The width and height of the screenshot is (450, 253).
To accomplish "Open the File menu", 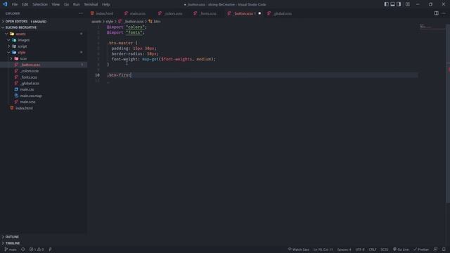I will (x=15, y=4).
